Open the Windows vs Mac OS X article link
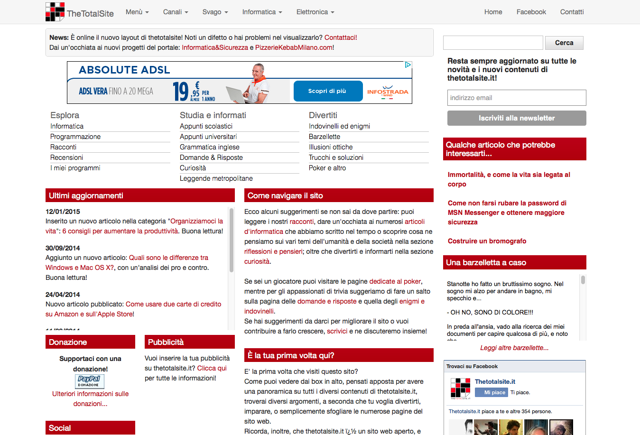The height and width of the screenshot is (435, 640). tap(168, 258)
